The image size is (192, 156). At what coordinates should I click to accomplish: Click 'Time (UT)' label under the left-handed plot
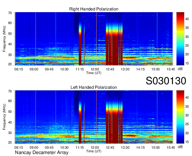coord(94,151)
